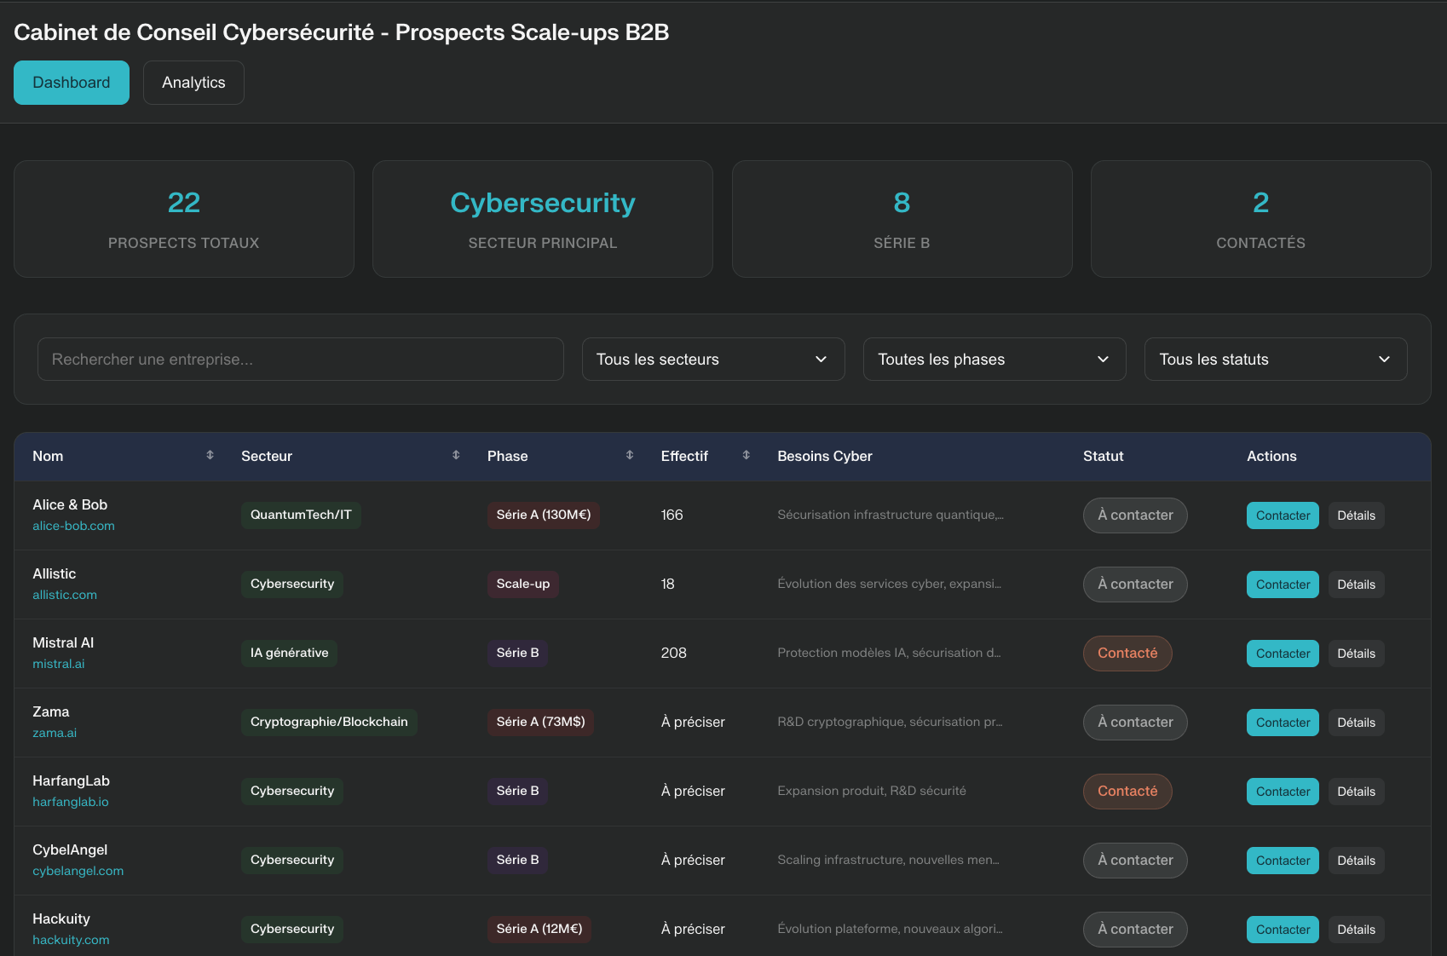Click the Série B tag in Mistral AI row
1447x956 pixels.
coord(517,654)
